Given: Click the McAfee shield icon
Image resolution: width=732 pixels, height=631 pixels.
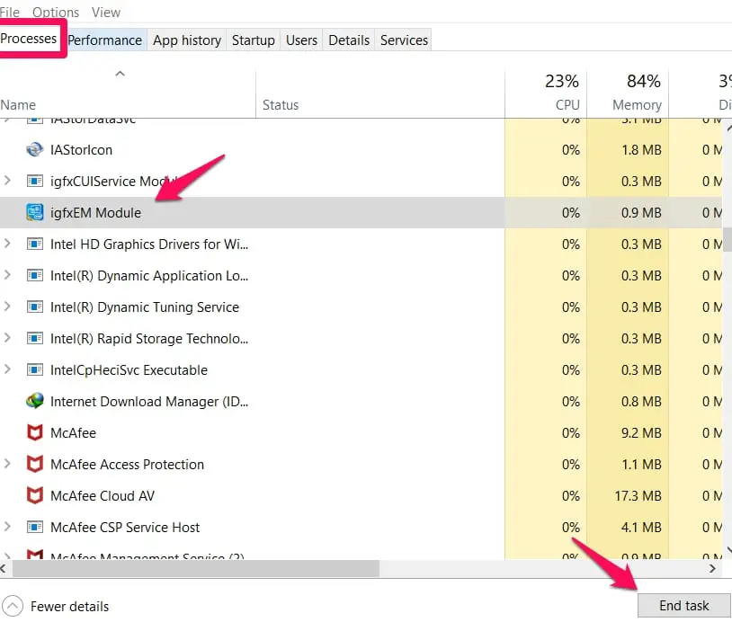Looking at the screenshot, I should pos(34,432).
